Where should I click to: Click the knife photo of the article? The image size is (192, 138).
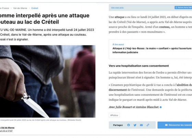[48, 81]
